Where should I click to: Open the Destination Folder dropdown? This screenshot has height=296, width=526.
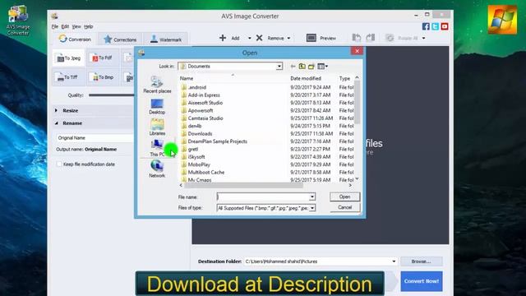[394, 261]
